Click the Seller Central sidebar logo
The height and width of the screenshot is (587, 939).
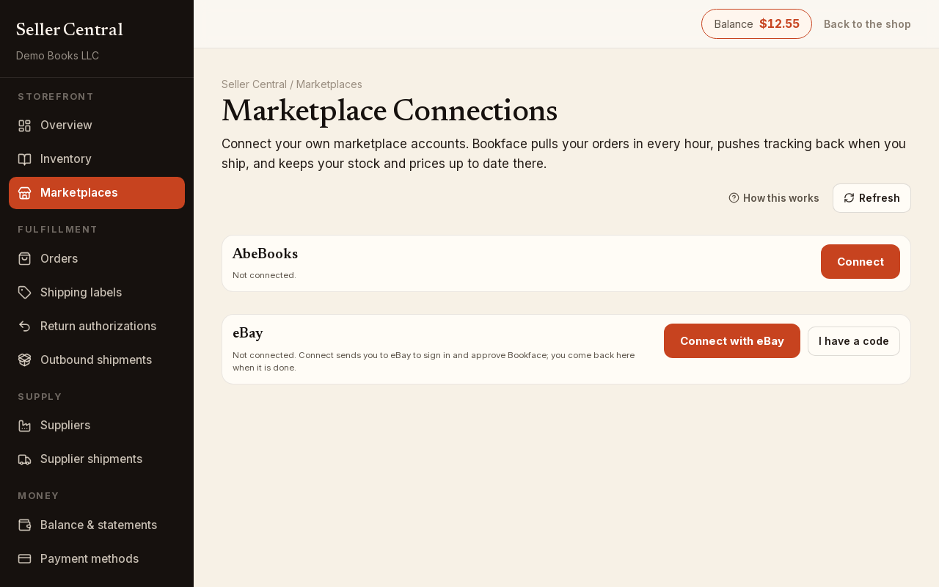pyautogui.click(x=70, y=29)
